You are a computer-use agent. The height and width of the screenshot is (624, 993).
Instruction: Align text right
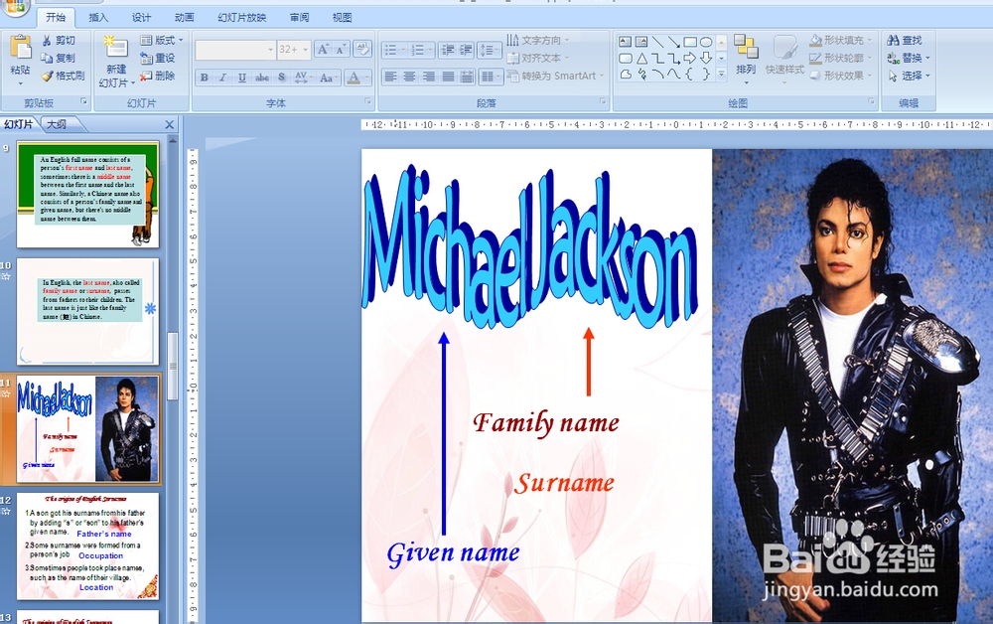tap(429, 77)
